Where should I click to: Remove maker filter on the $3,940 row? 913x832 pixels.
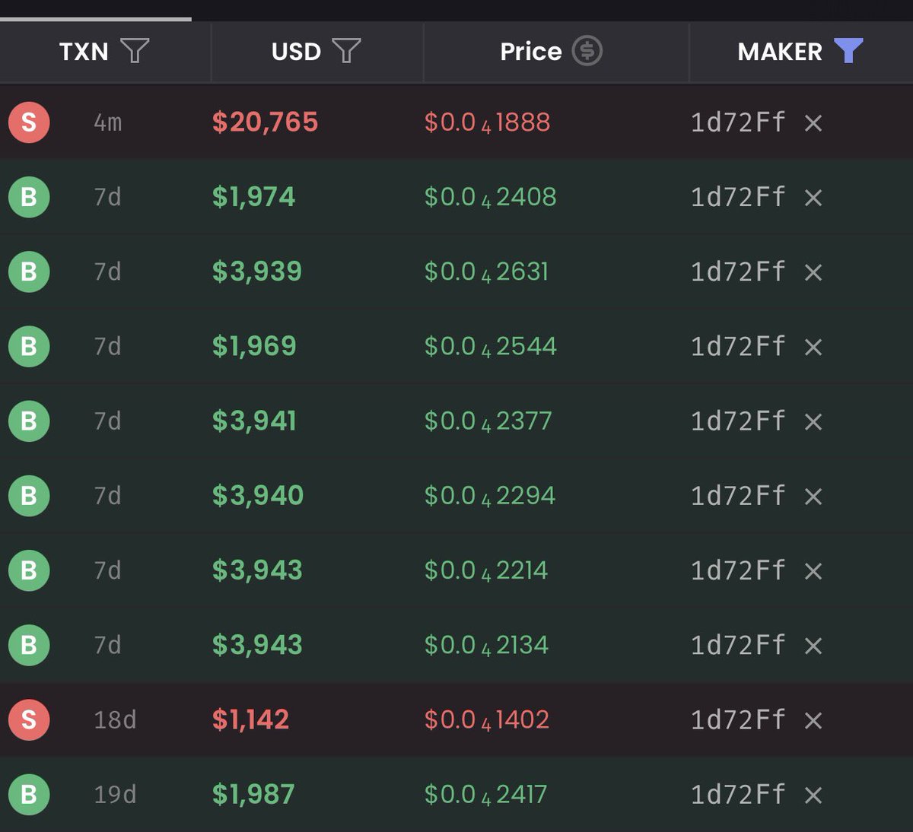813,496
